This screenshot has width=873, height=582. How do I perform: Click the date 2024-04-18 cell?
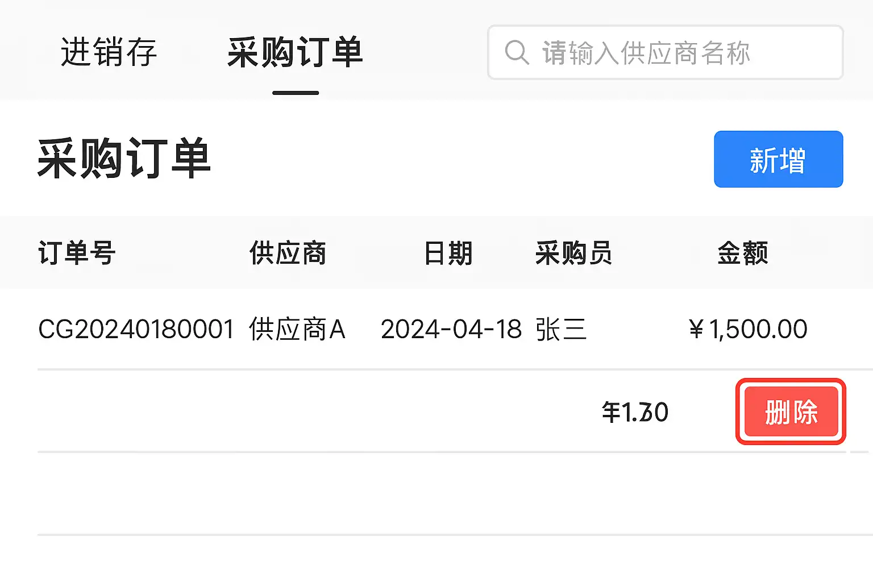(x=451, y=329)
